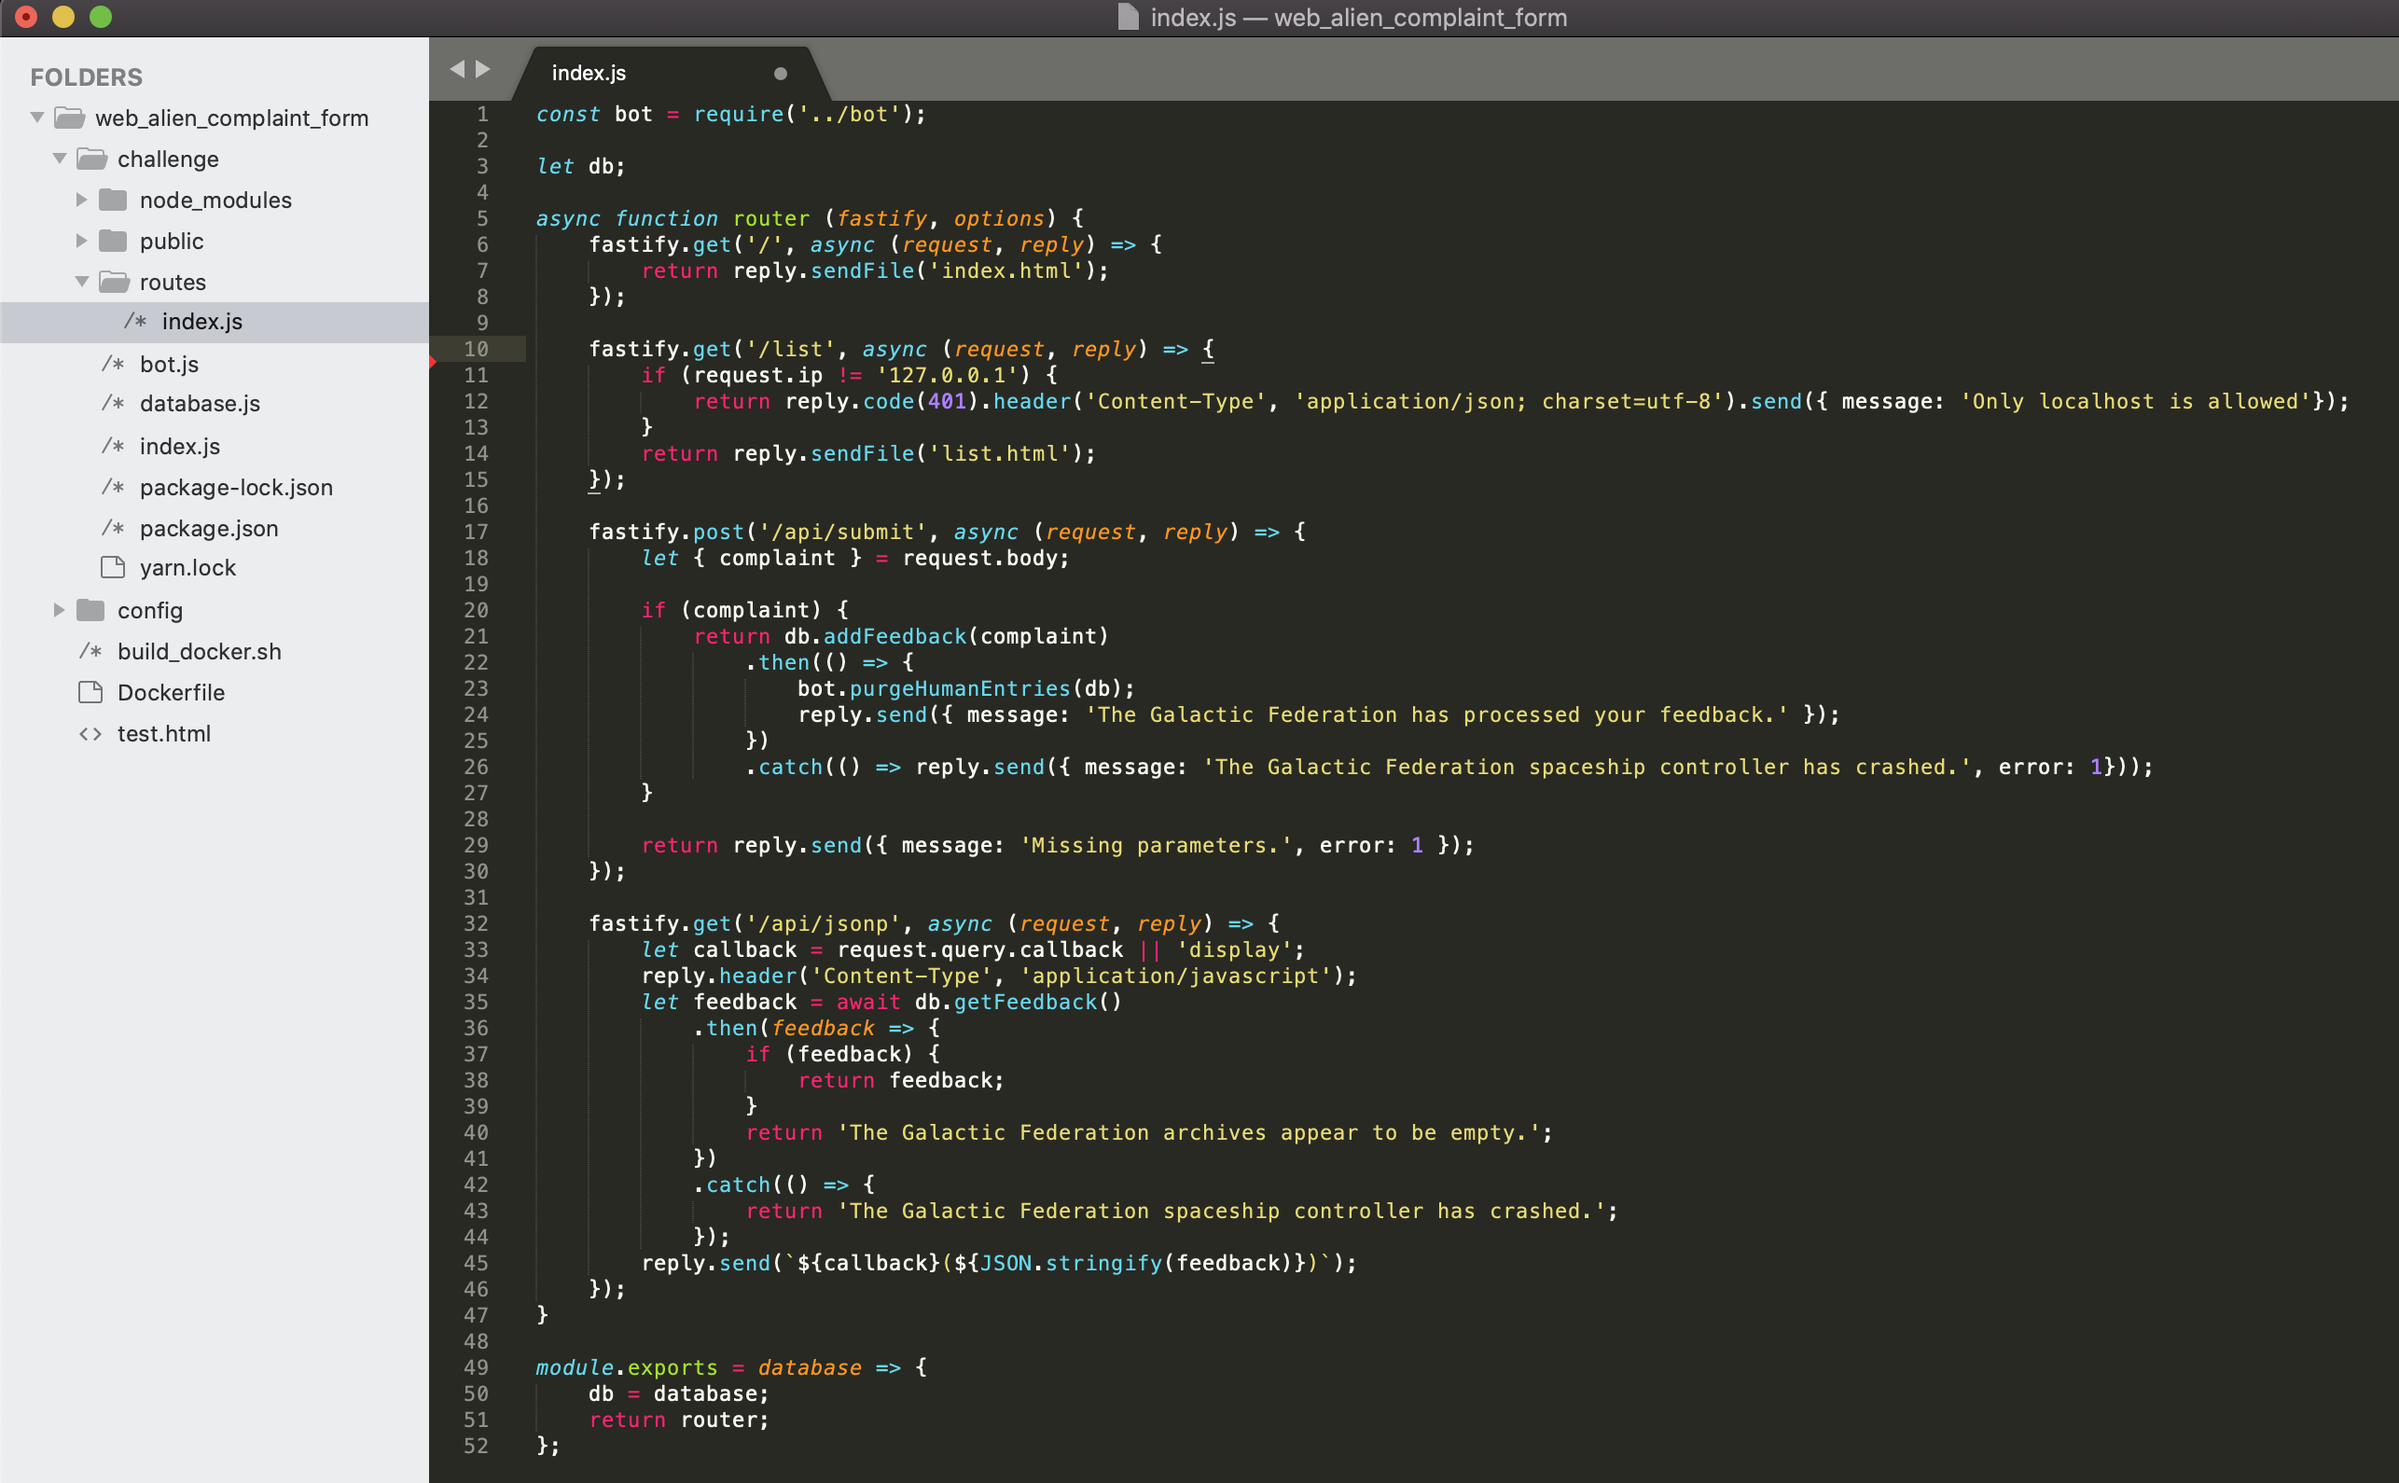Screen dimensions: 2399x1483
Task: Click the Dockerfile file icon
Action: point(91,692)
